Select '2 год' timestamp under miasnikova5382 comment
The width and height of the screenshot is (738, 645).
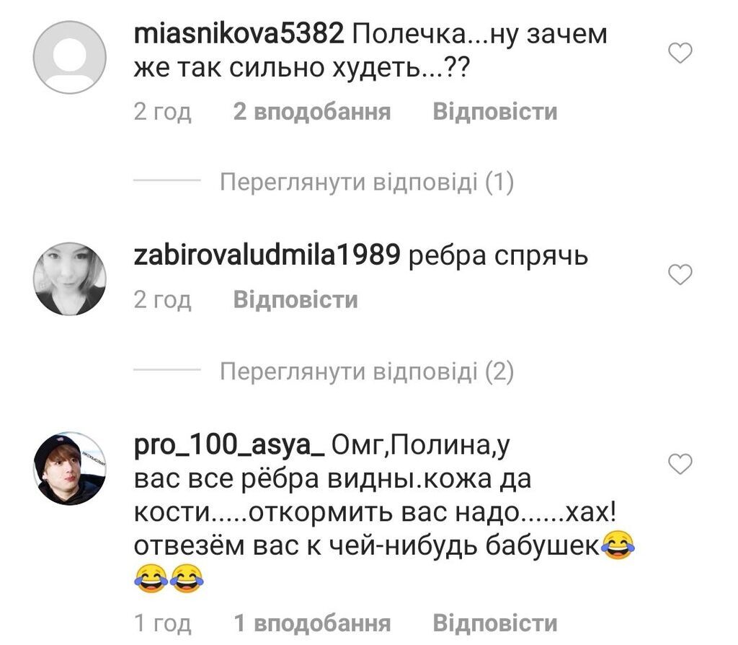tap(162, 112)
